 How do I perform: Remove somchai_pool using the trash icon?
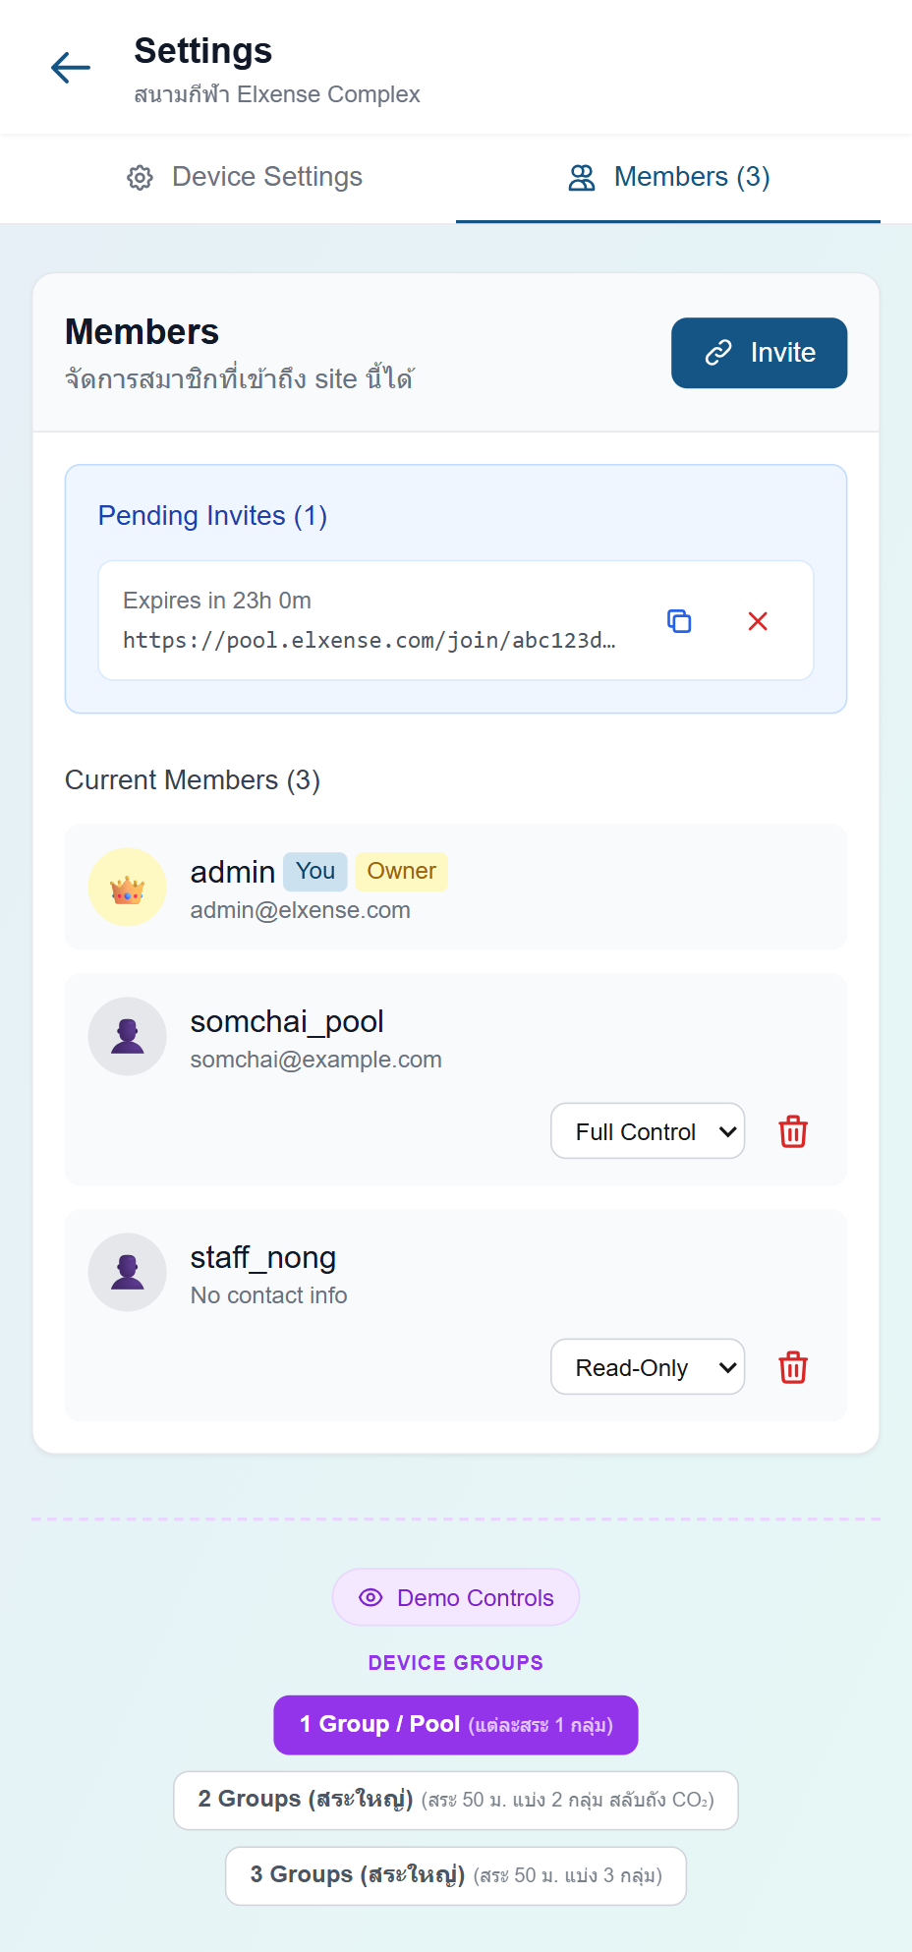point(793,1131)
